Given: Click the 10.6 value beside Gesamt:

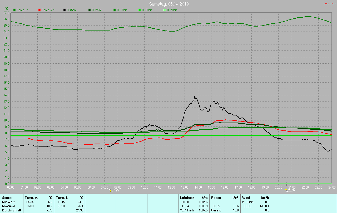Looking at the screenshot, I should [x=236, y=210].
